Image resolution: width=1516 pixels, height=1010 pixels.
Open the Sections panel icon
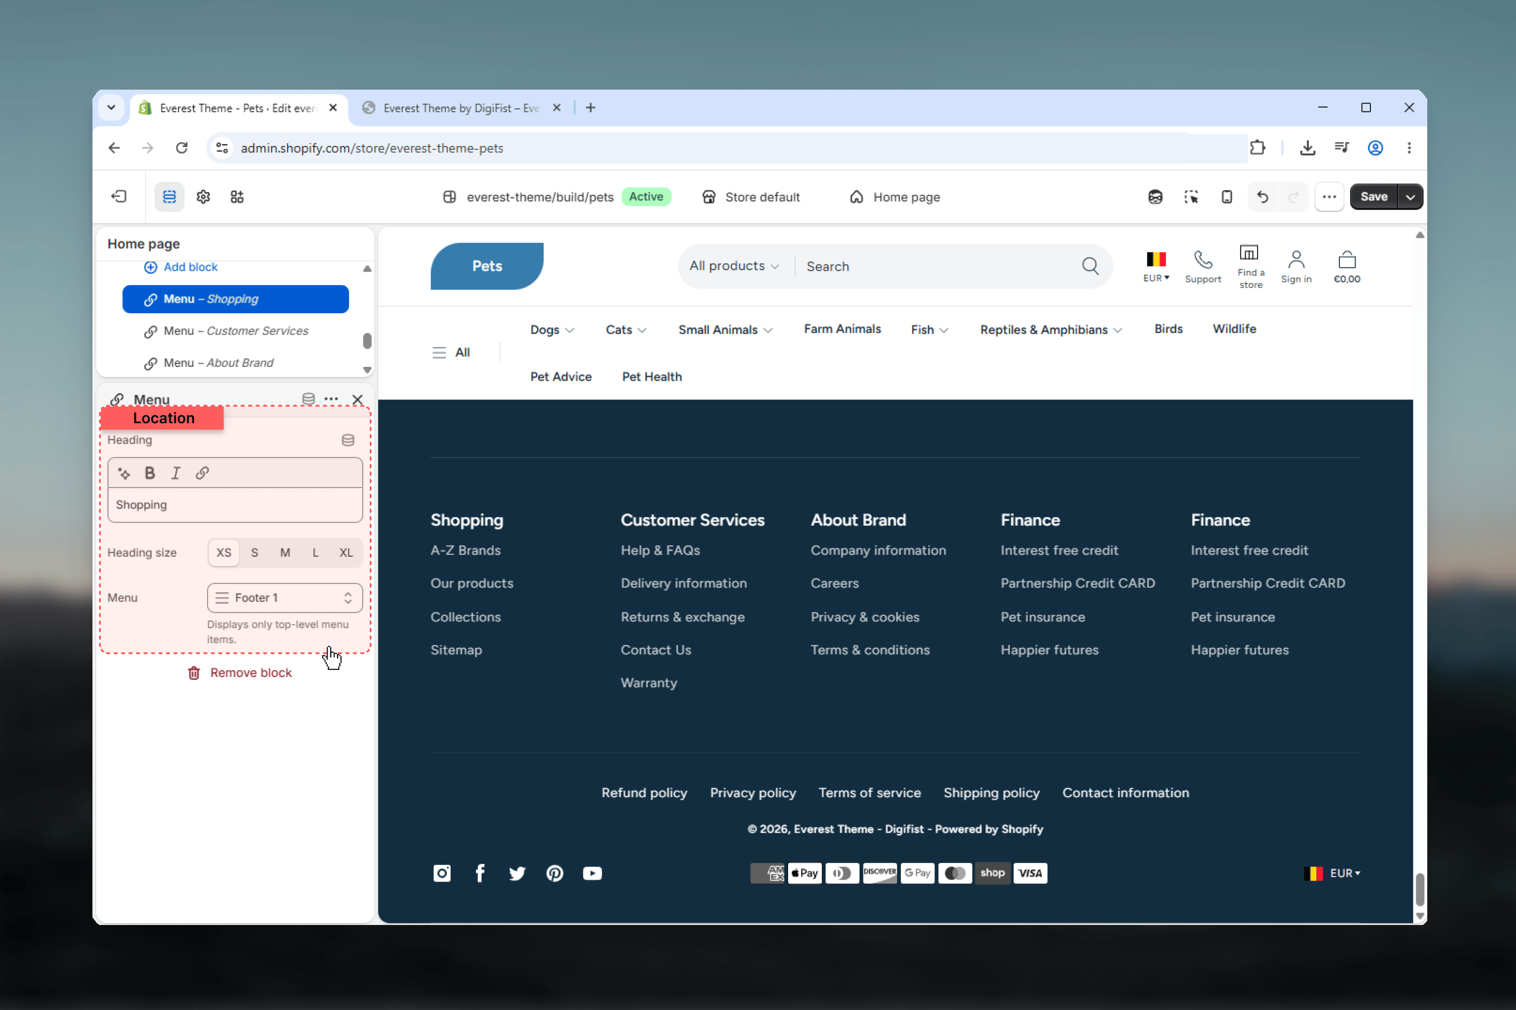tap(170, 196)
